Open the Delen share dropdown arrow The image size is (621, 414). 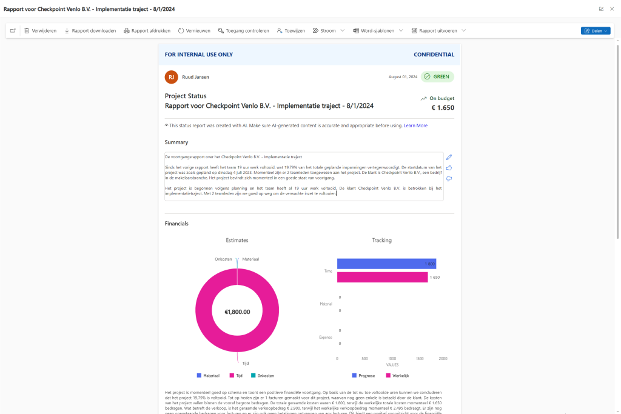(x=606, y=31)
